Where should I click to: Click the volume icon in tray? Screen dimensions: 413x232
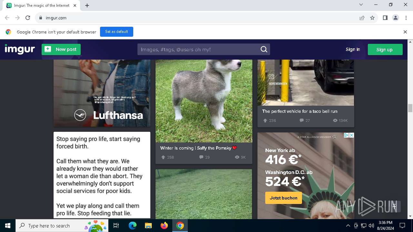point(371,226)
